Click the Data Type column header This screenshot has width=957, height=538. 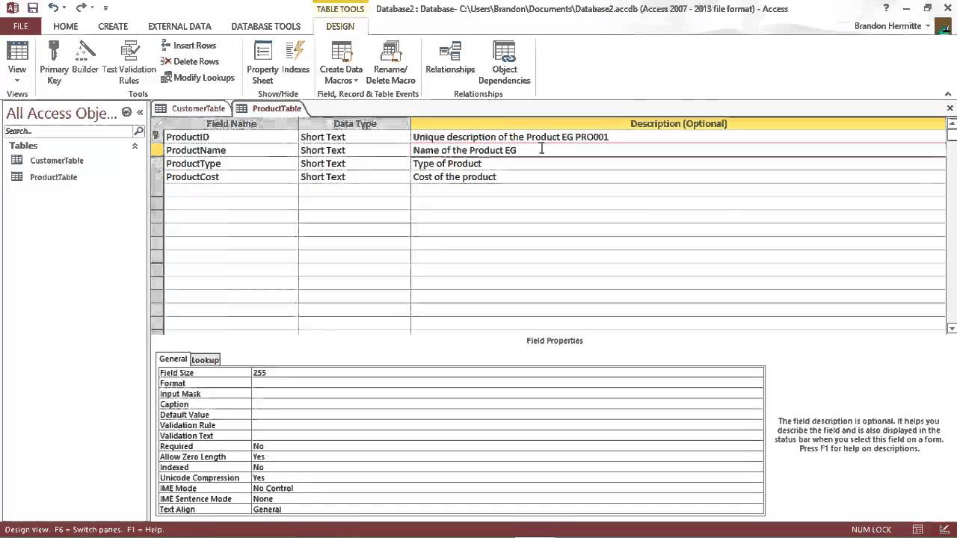coord(354,123)
